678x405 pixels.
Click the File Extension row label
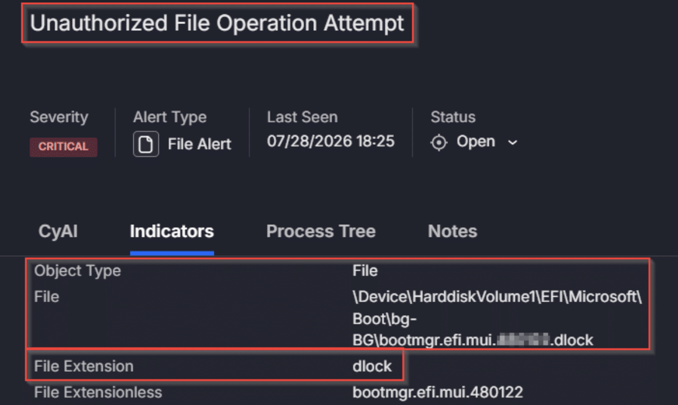pyautogui.click(x=84, y=367)
